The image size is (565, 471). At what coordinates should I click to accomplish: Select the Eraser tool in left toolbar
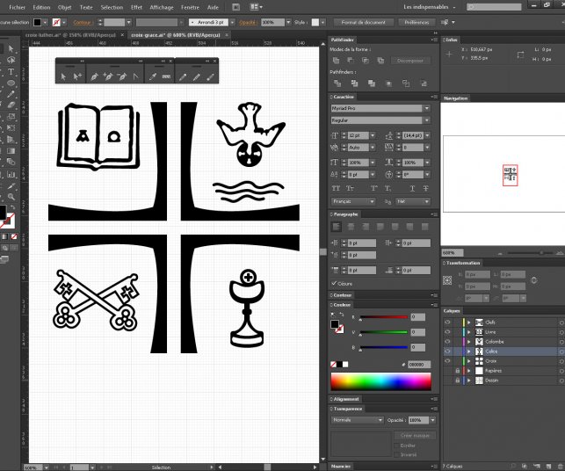pyautogui.click(x=11, y=105)
